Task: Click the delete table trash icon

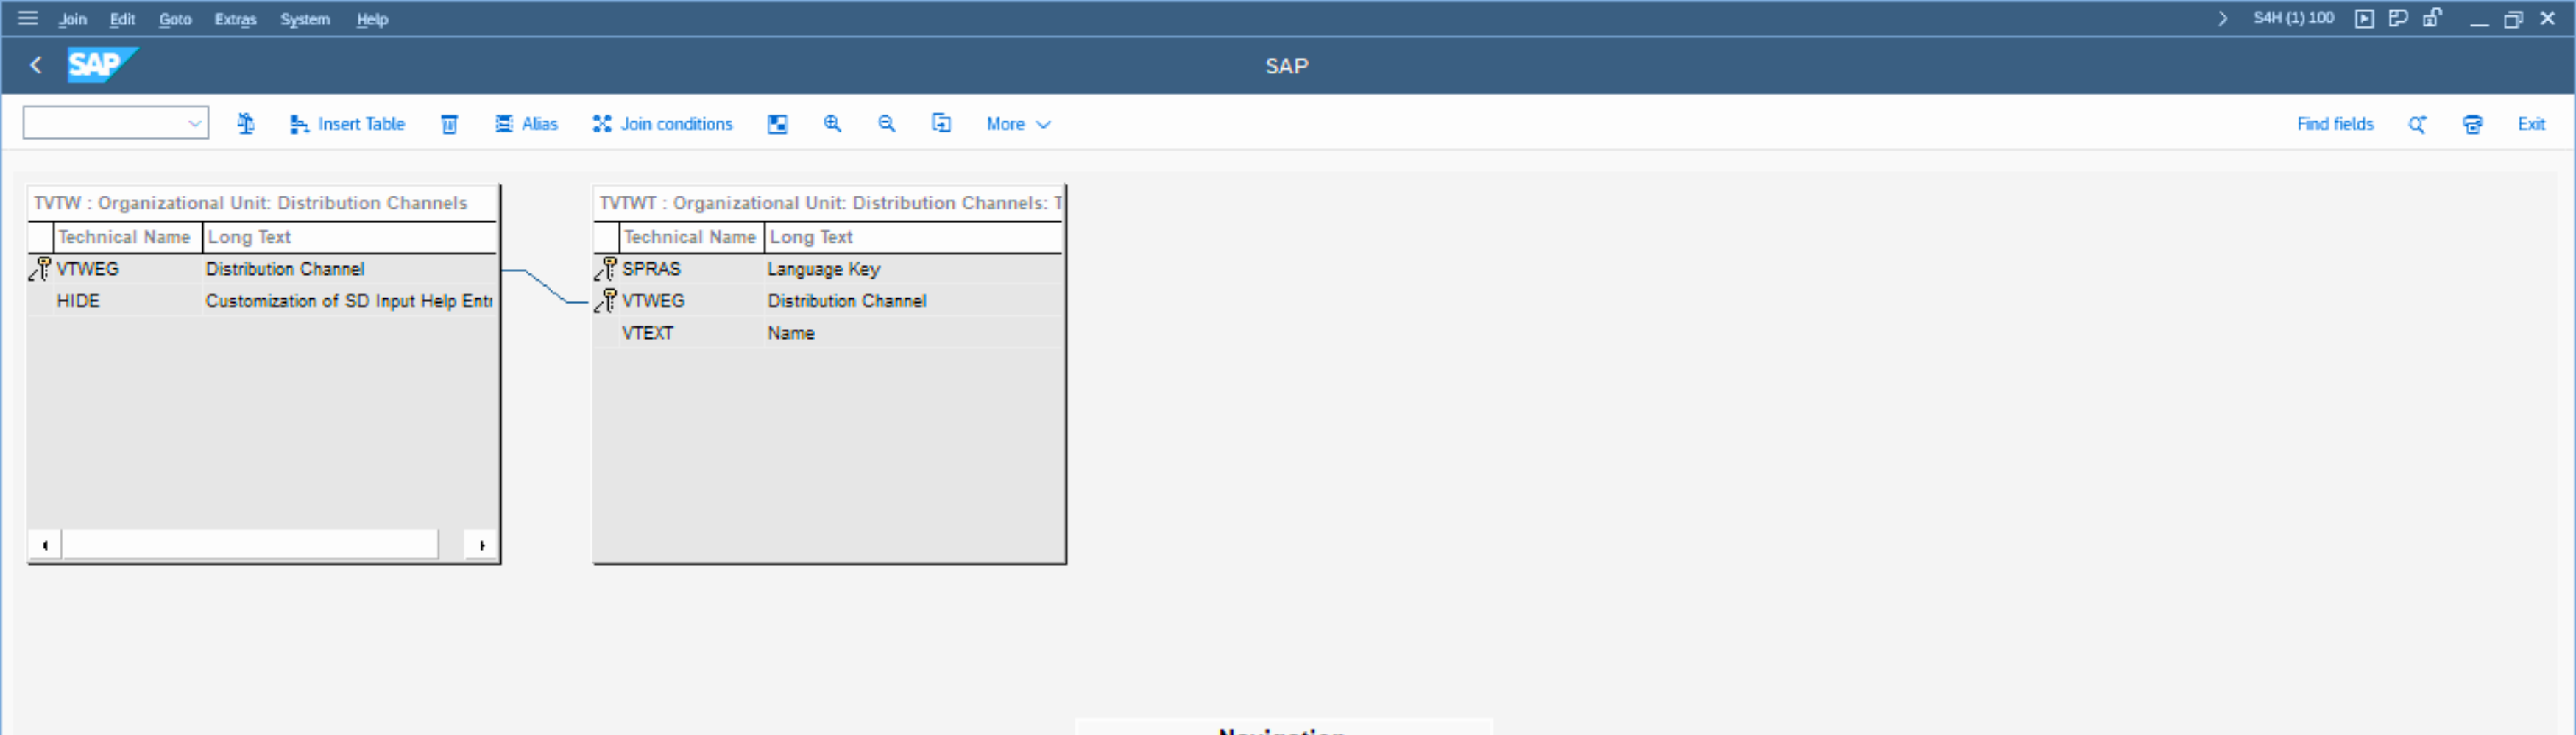Action: (x=449, y=123)
